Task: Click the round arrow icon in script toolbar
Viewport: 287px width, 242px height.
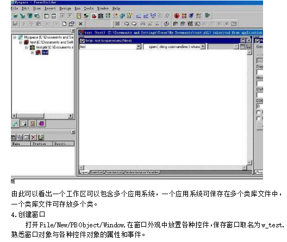Action: tap(166, 24)
